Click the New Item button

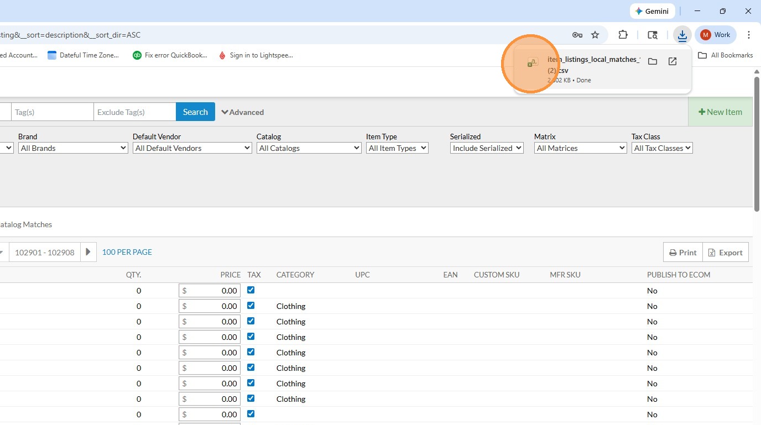(x=720, y=112)
